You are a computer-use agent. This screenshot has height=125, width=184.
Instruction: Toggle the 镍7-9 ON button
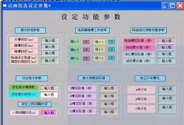pos(86,58)
